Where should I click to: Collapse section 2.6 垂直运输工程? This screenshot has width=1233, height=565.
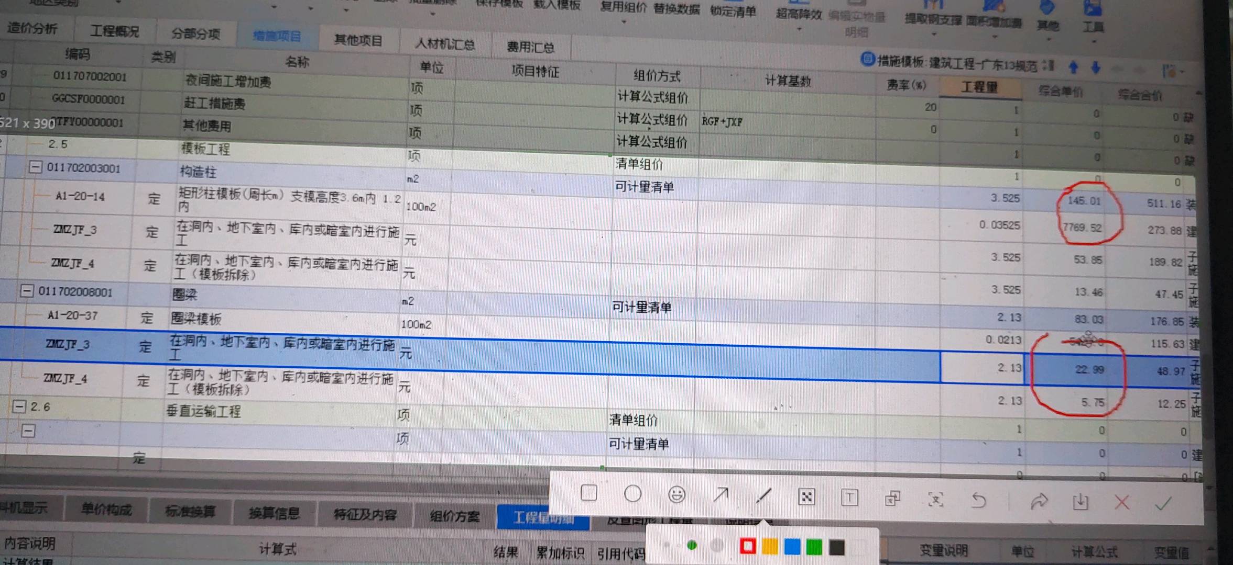click(x=19, y=406)
